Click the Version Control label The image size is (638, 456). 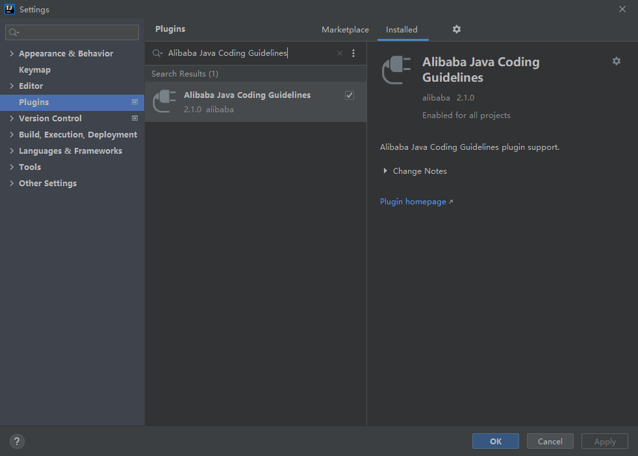point(51,119)
